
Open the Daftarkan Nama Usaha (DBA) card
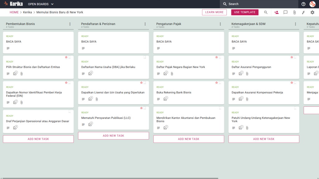(x=113, y=67)
